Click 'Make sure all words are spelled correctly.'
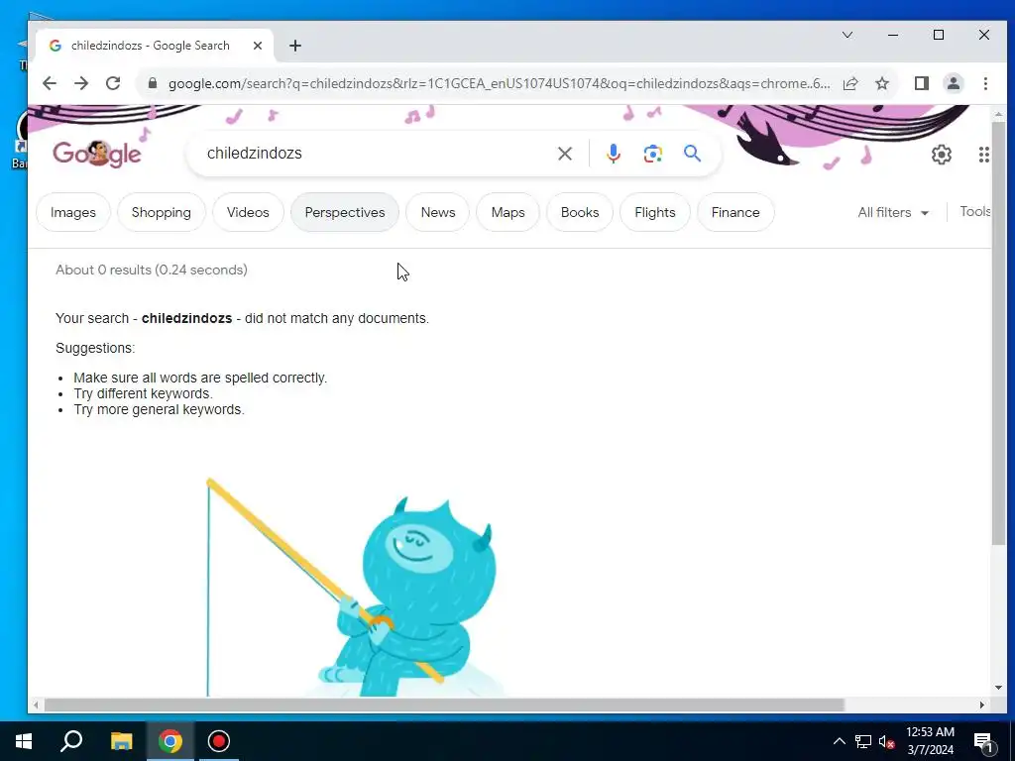The width and height of the screenshot is (1015, 761). pos(200,378)
